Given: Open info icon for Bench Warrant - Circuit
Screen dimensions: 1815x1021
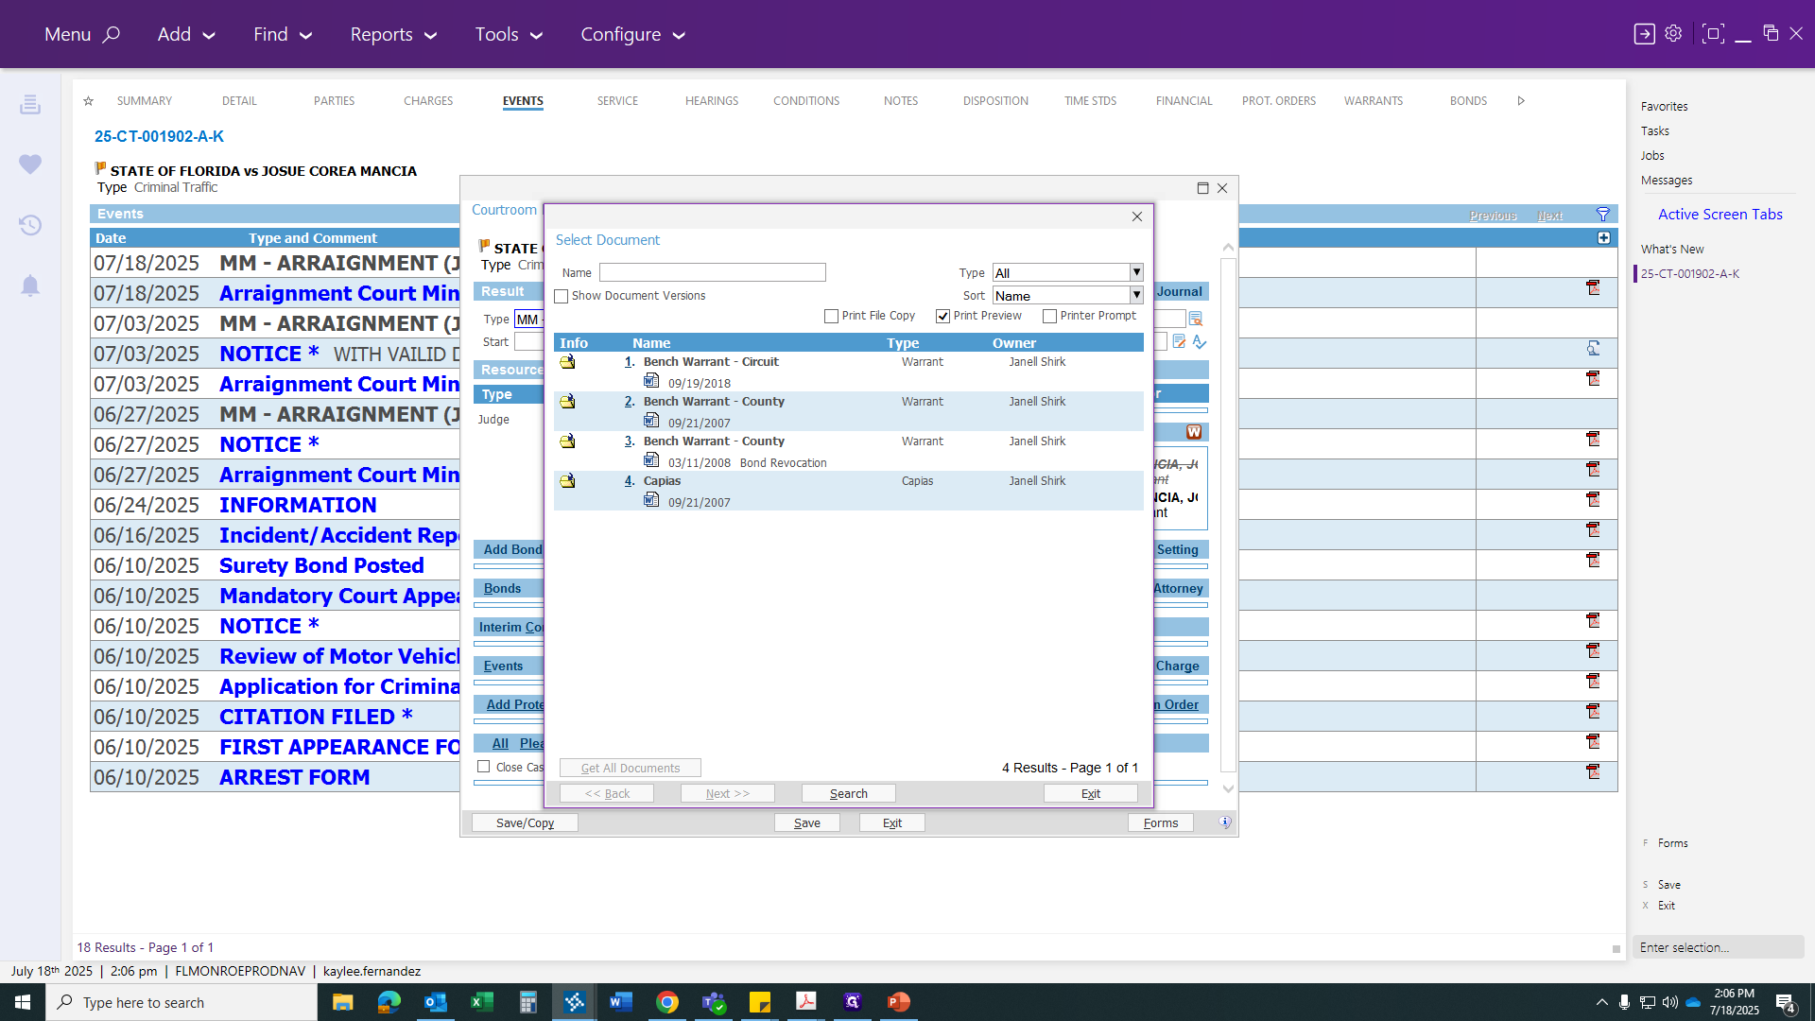Looking at the screenshot, I should pyautogui.click(x=567, y=362).
